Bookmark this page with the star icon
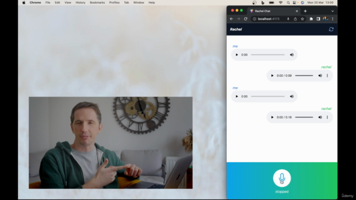The height and width of the screenshot is (200, 356). point(302,19)
